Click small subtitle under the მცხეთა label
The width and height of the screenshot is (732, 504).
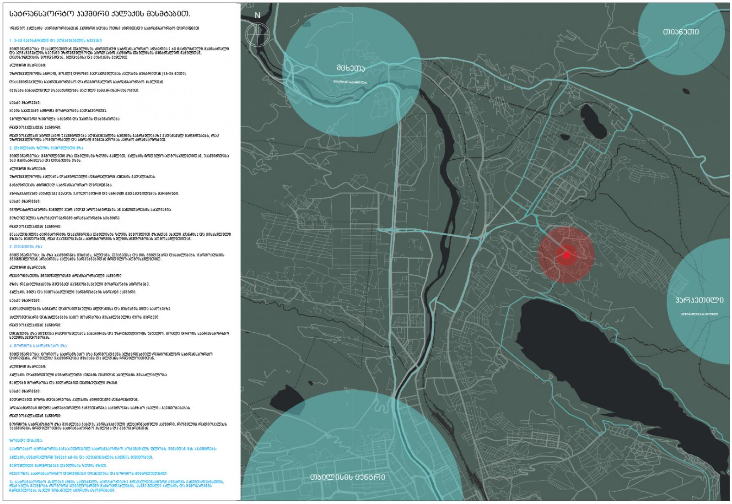(x=350, y=82)
